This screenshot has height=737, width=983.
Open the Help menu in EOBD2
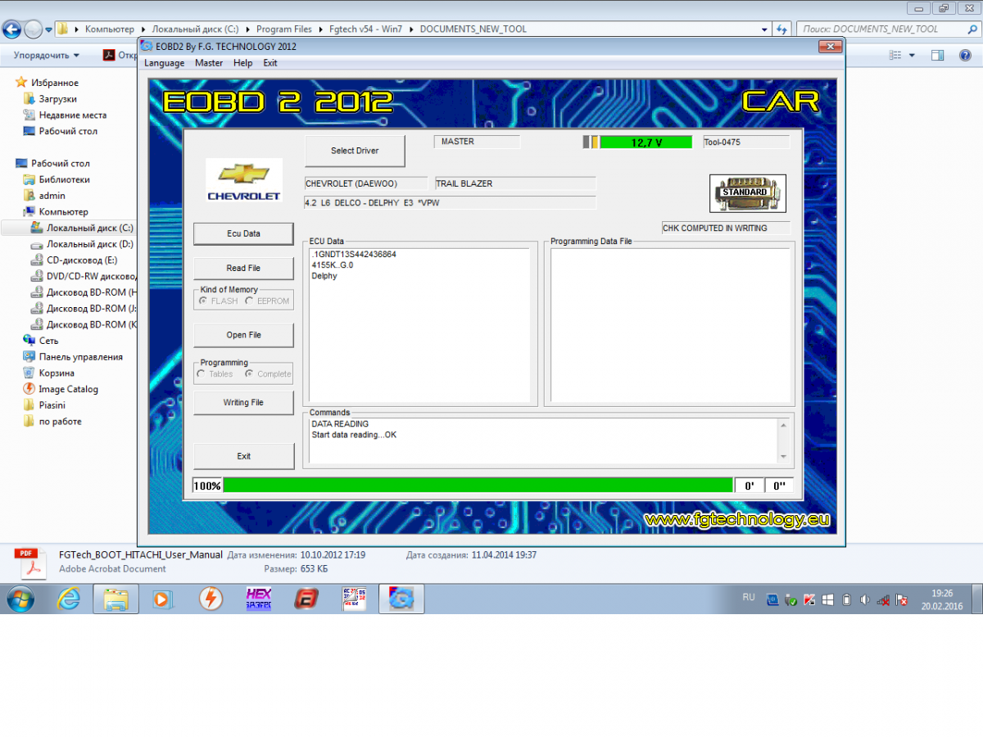[242, 63]
